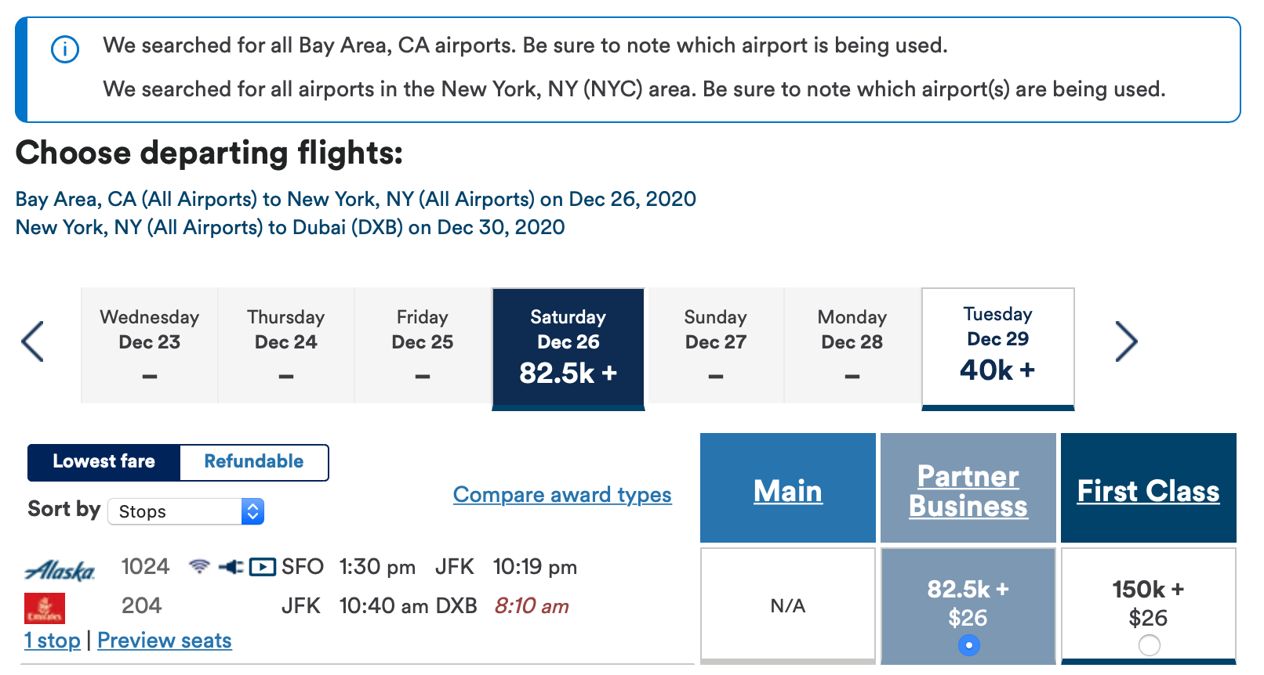Open the Preview seats link
The image size is (1264, 675).
click(x=165, y=641)
